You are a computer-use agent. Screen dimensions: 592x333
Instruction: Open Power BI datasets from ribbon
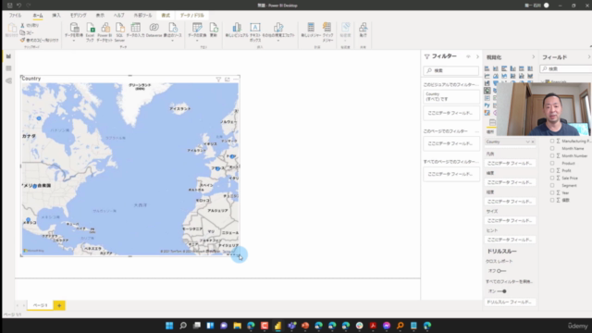pos(105,31)
